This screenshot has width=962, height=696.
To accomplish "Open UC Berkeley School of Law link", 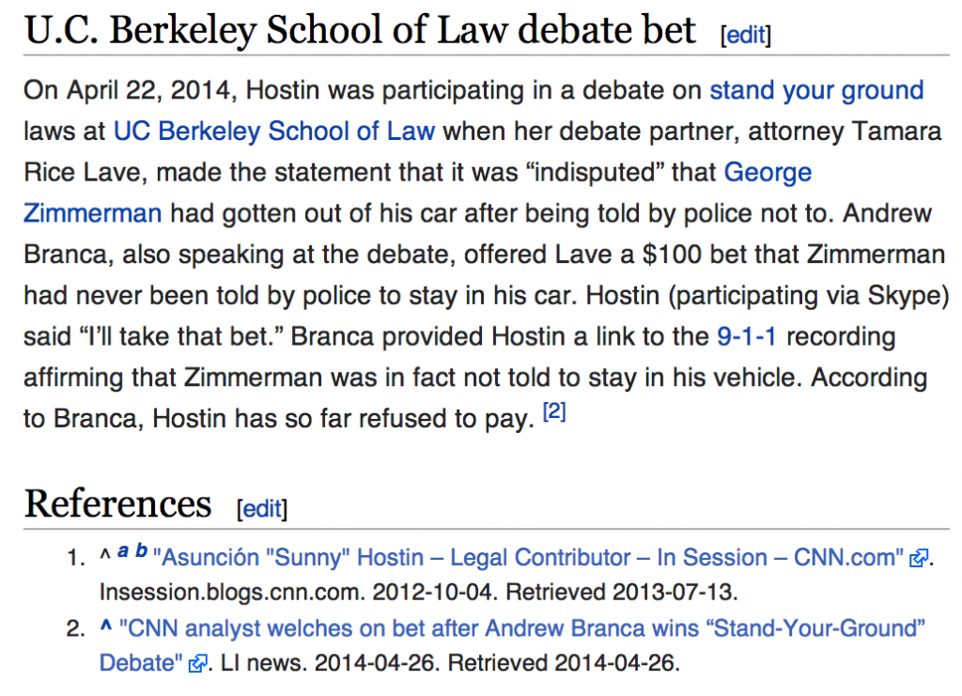I will pos(274,131).
